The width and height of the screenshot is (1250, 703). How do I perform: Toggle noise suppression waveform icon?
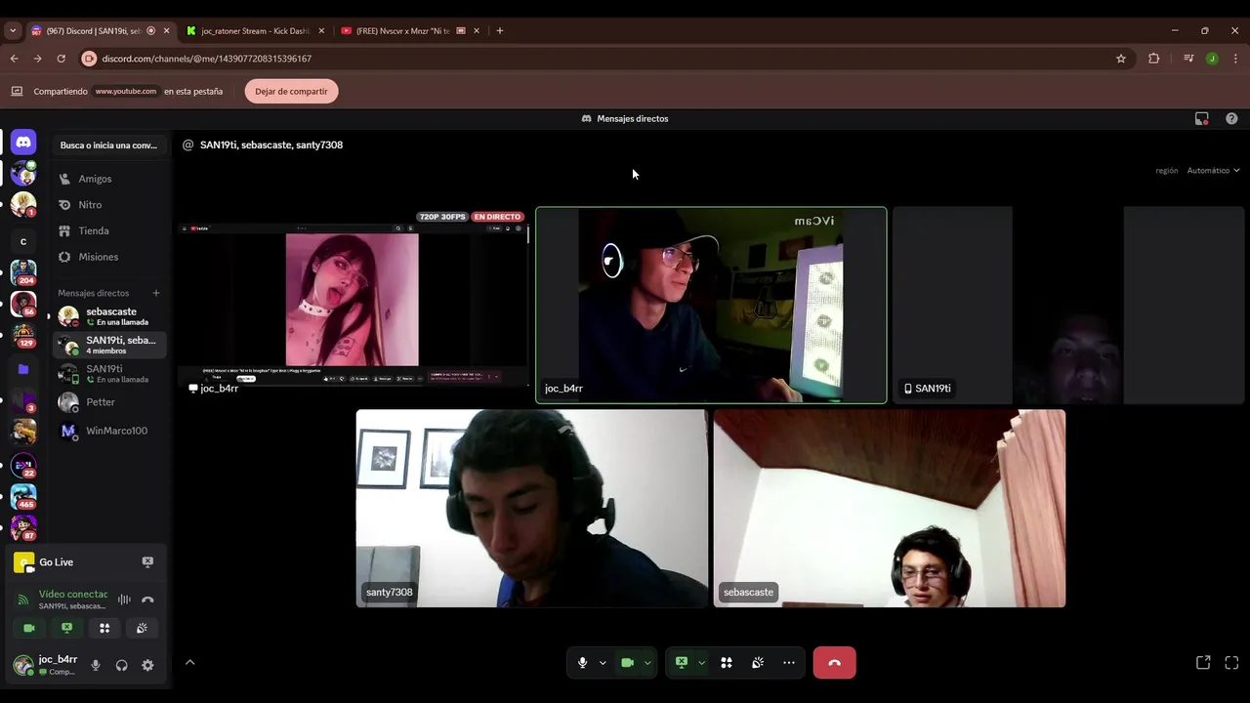pos(124,600)
